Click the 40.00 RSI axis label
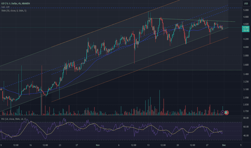 click(246, 136)
